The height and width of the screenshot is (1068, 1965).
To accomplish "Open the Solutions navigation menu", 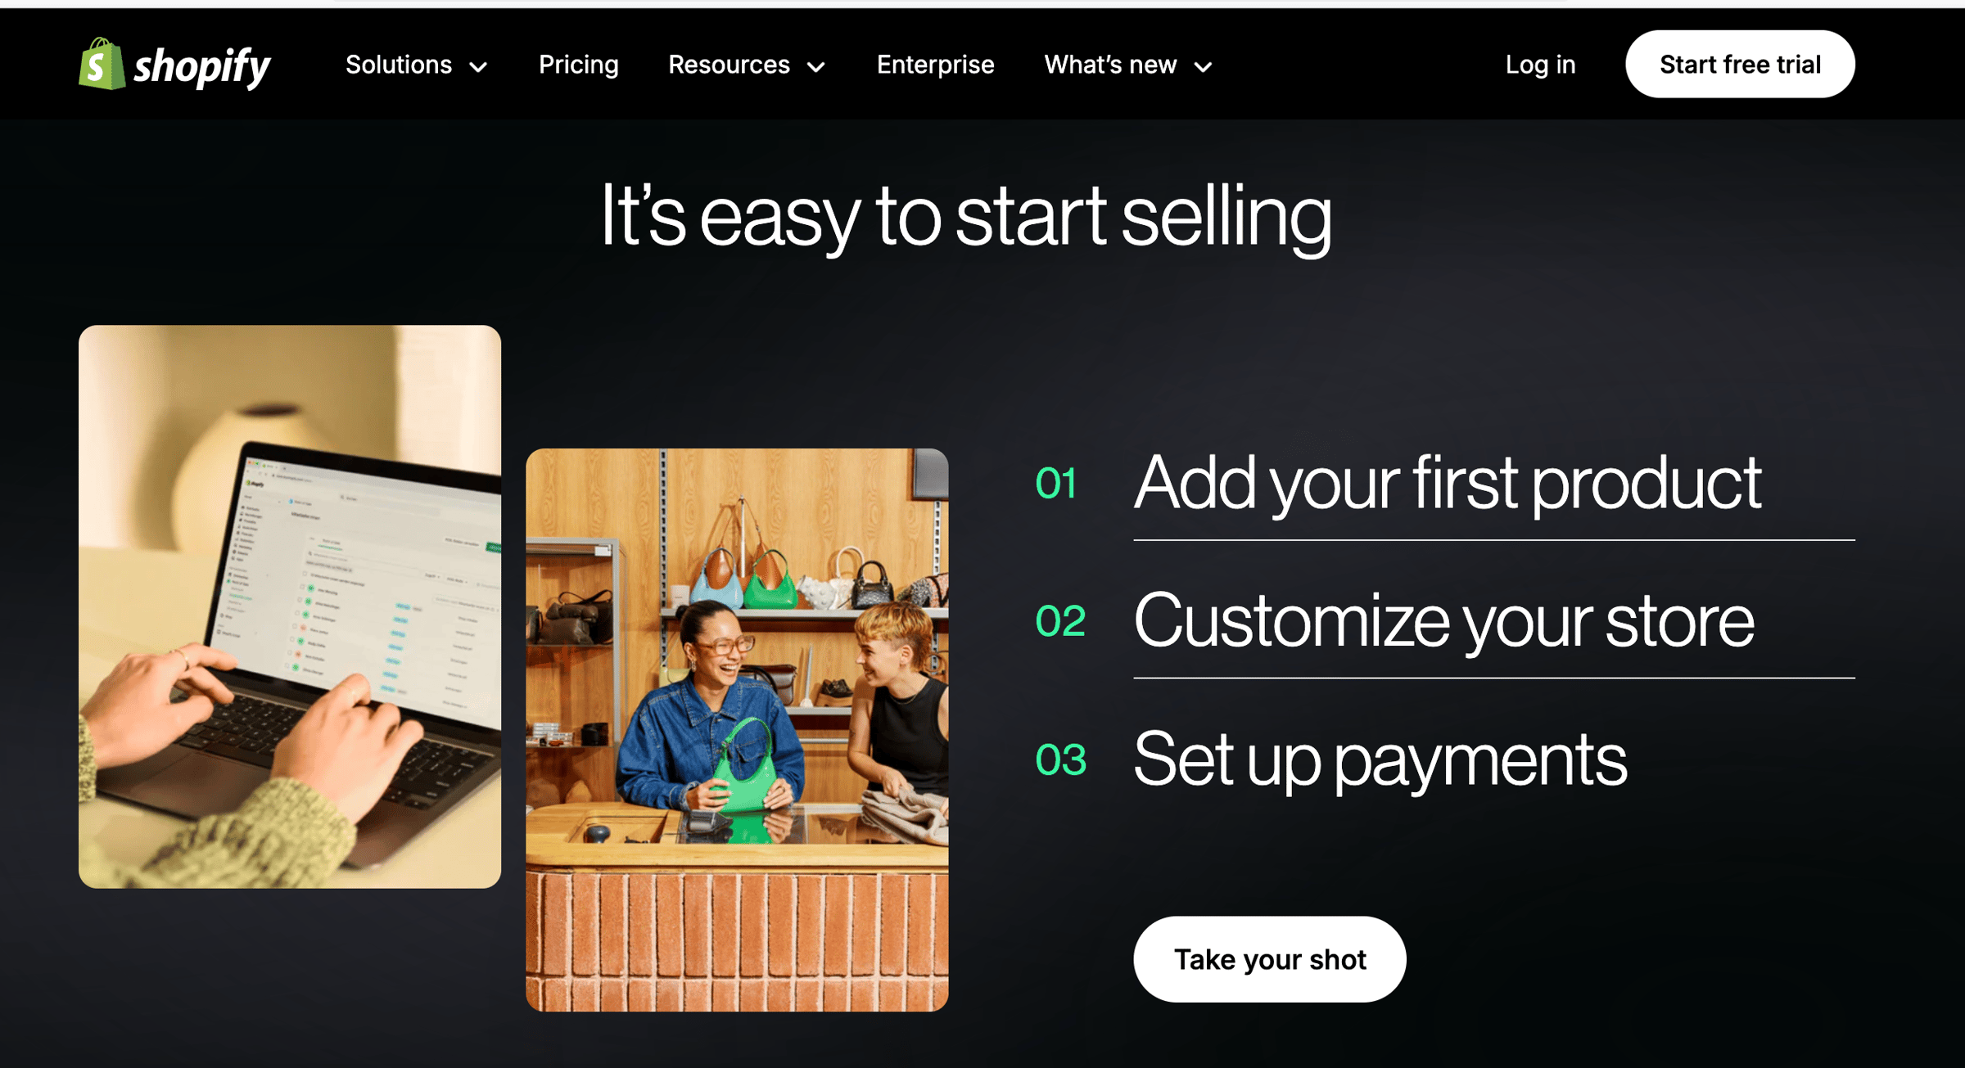I will (417, 65).
